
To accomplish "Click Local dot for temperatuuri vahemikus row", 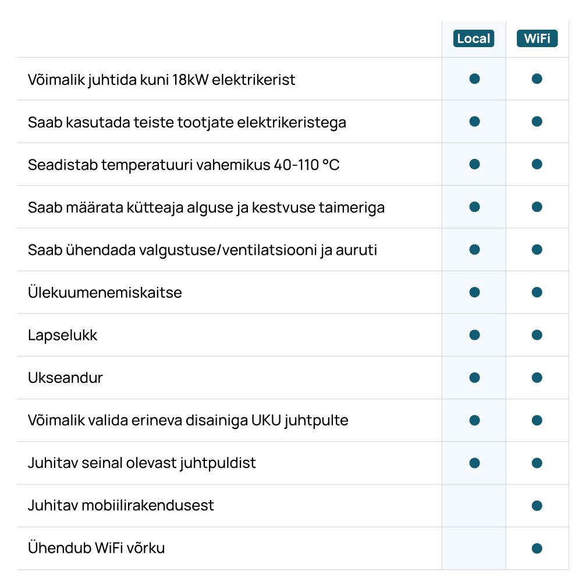I will [x=474, y=164].
